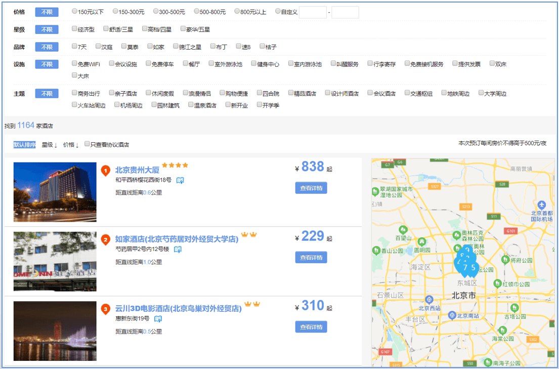Screen dimensions: 559x369
Task: Open map location icon for 北京贵州大厦
Action: pyautogui.click(x=181, y=180)
